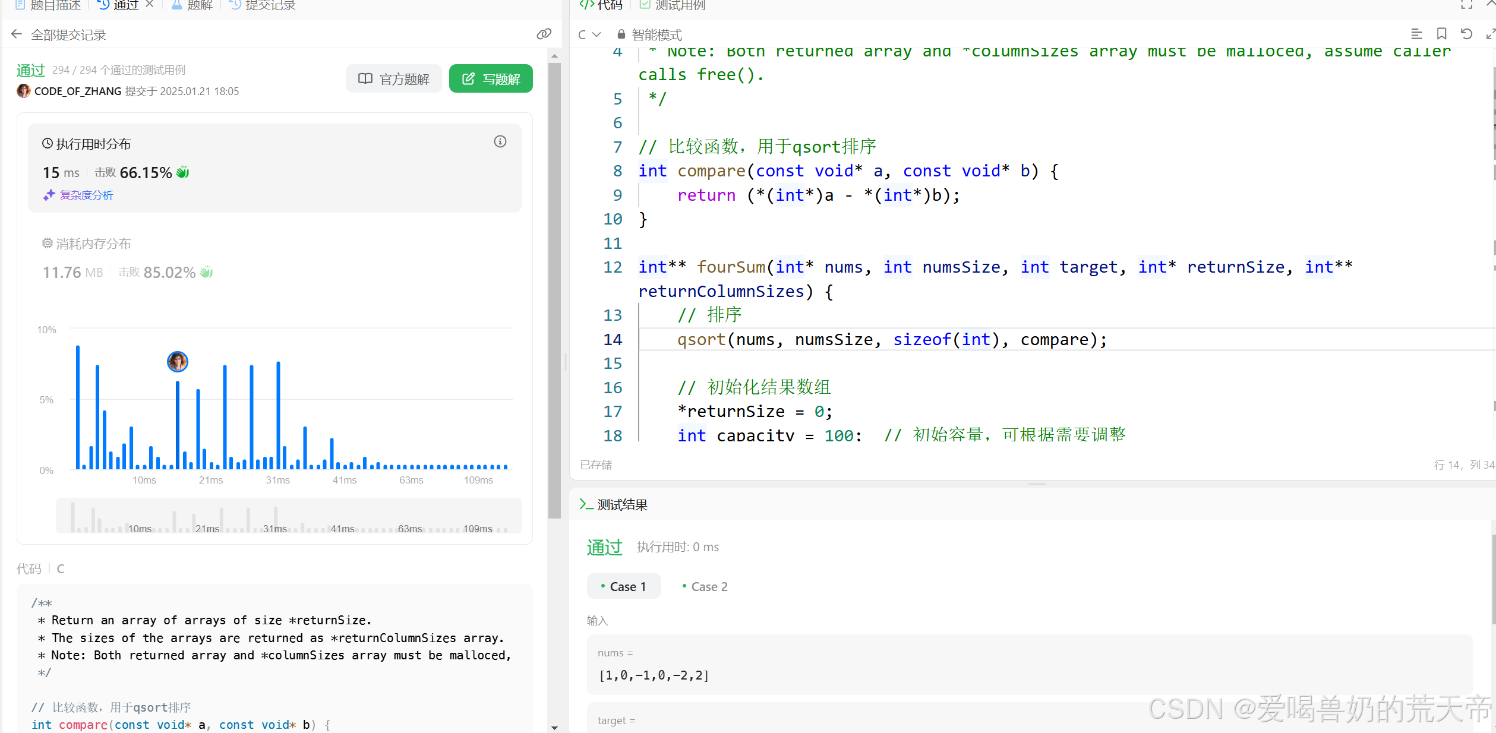Click the 行 14, 列 34 status text
The height and width of the screenshot is (733, 1496).
1463,465
